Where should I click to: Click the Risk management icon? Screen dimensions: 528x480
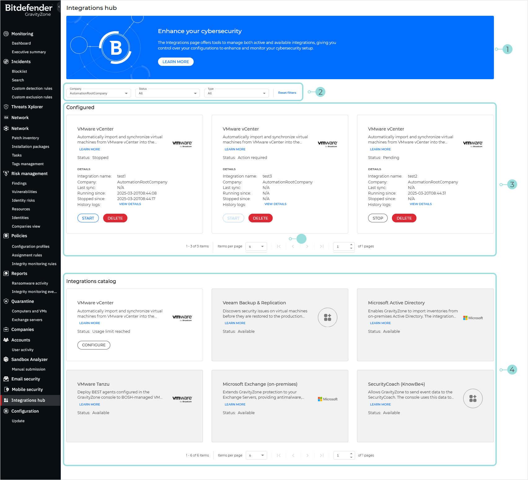tap(6, 174)
